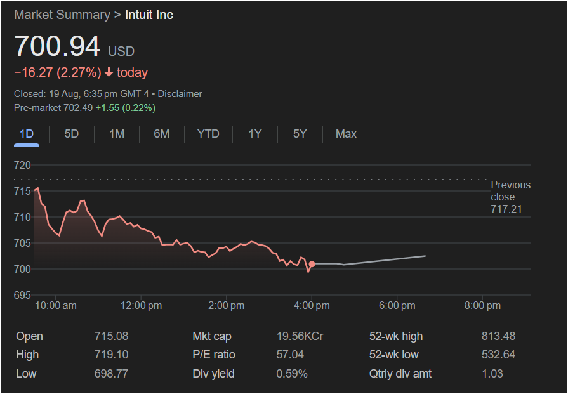Click the Div yield value 0.59%

[291, 373]
